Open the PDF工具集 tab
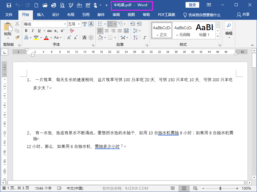 pos(167,14)
